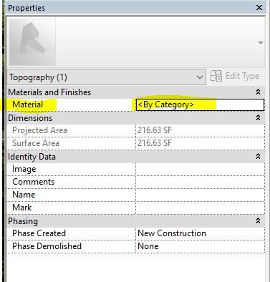Click the Comments parameter label
The image size is (270, 282).
tap(34, 182)
